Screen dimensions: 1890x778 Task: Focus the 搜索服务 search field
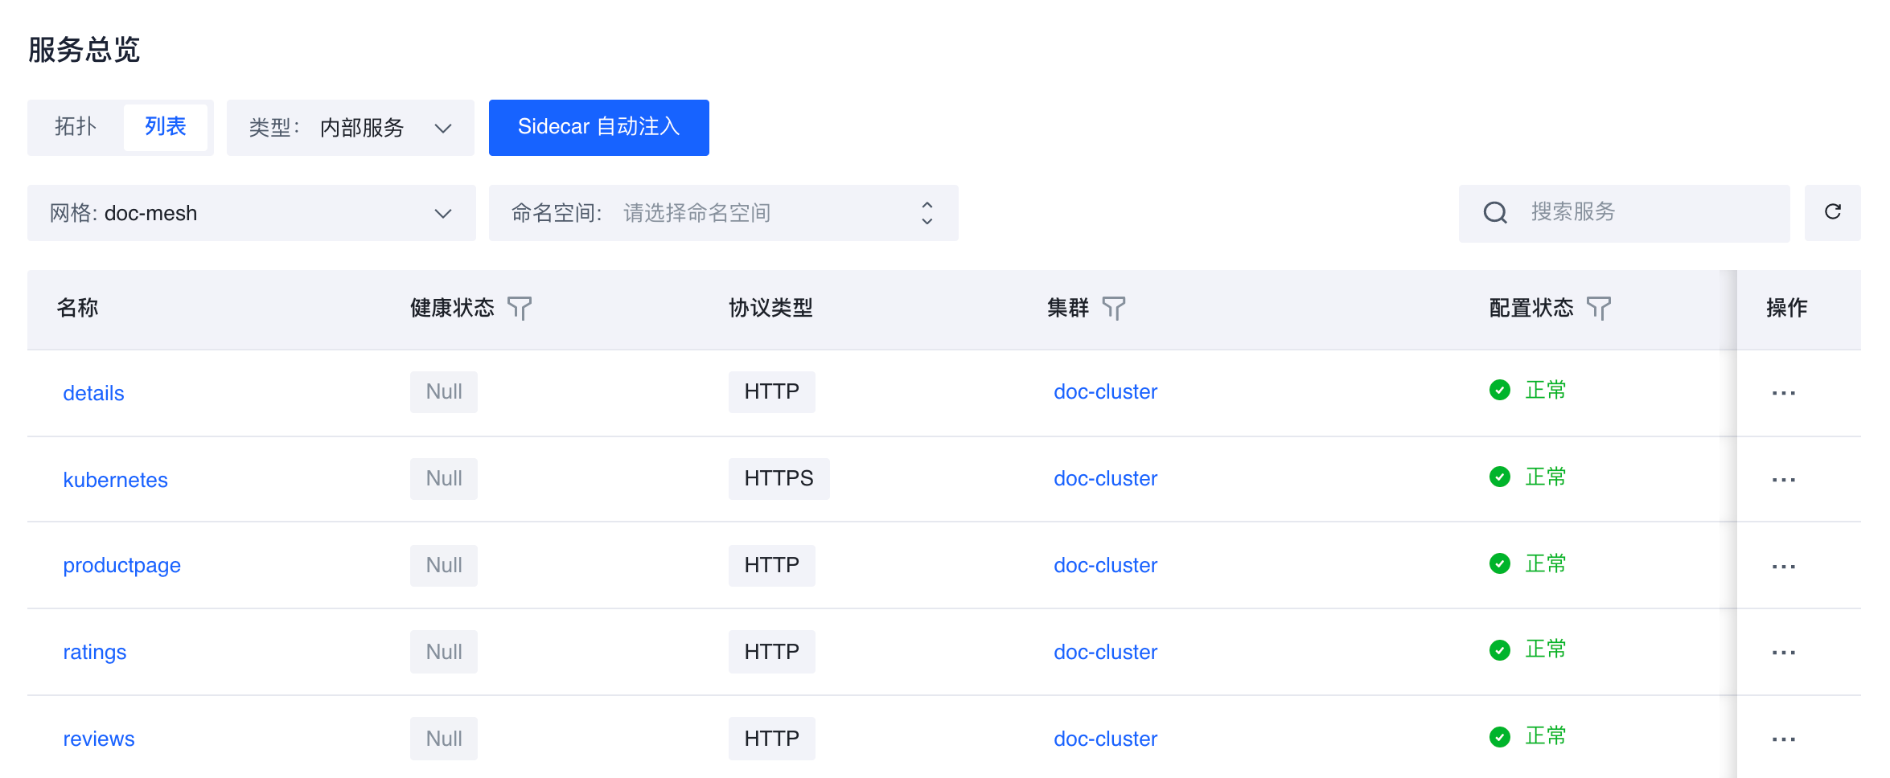point(1649,213)
